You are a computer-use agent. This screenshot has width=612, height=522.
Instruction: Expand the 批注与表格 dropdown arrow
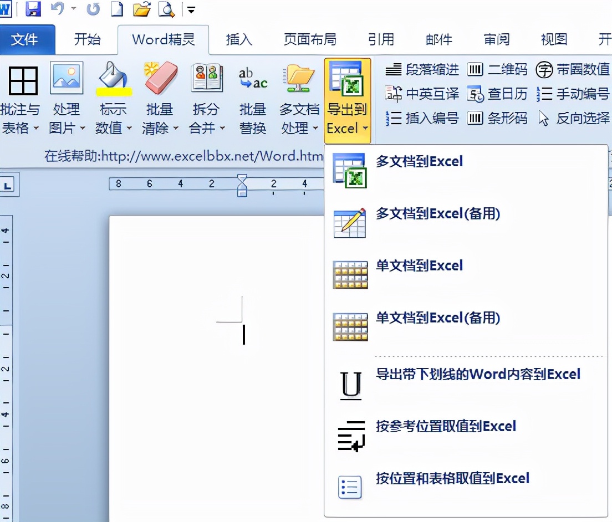[36, 128]
